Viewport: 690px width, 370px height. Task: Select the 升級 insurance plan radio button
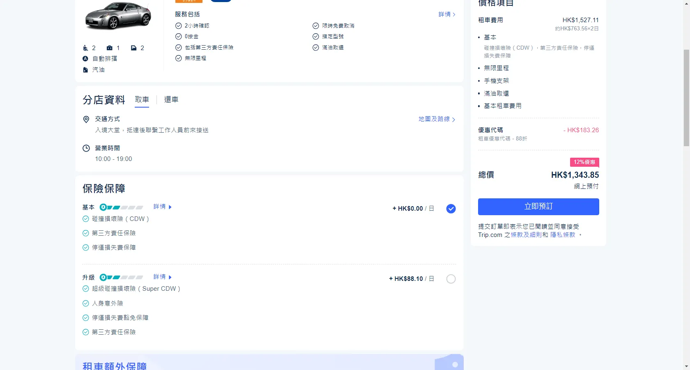pos(451,279)
